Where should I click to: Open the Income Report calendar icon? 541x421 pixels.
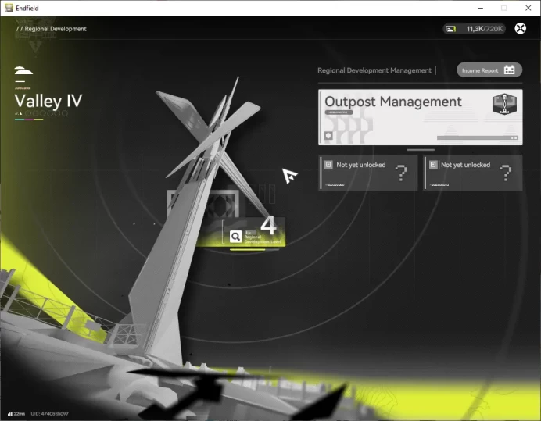tap(509, 70)
